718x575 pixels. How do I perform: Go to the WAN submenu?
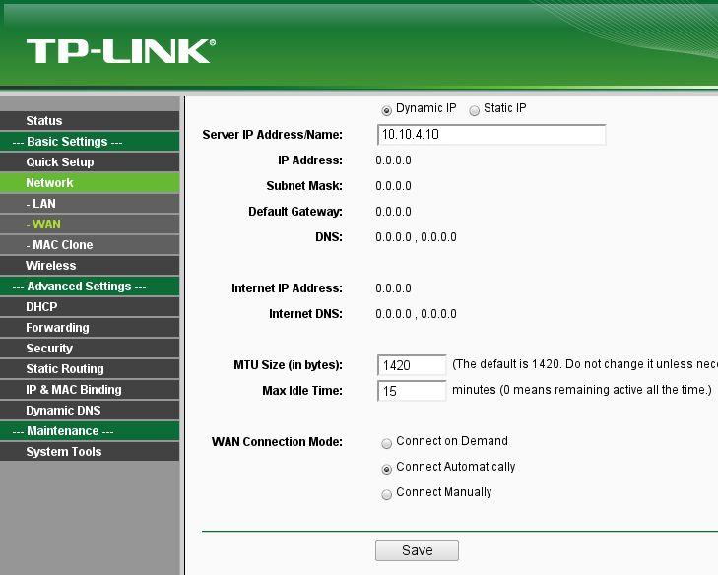point(90,224)
